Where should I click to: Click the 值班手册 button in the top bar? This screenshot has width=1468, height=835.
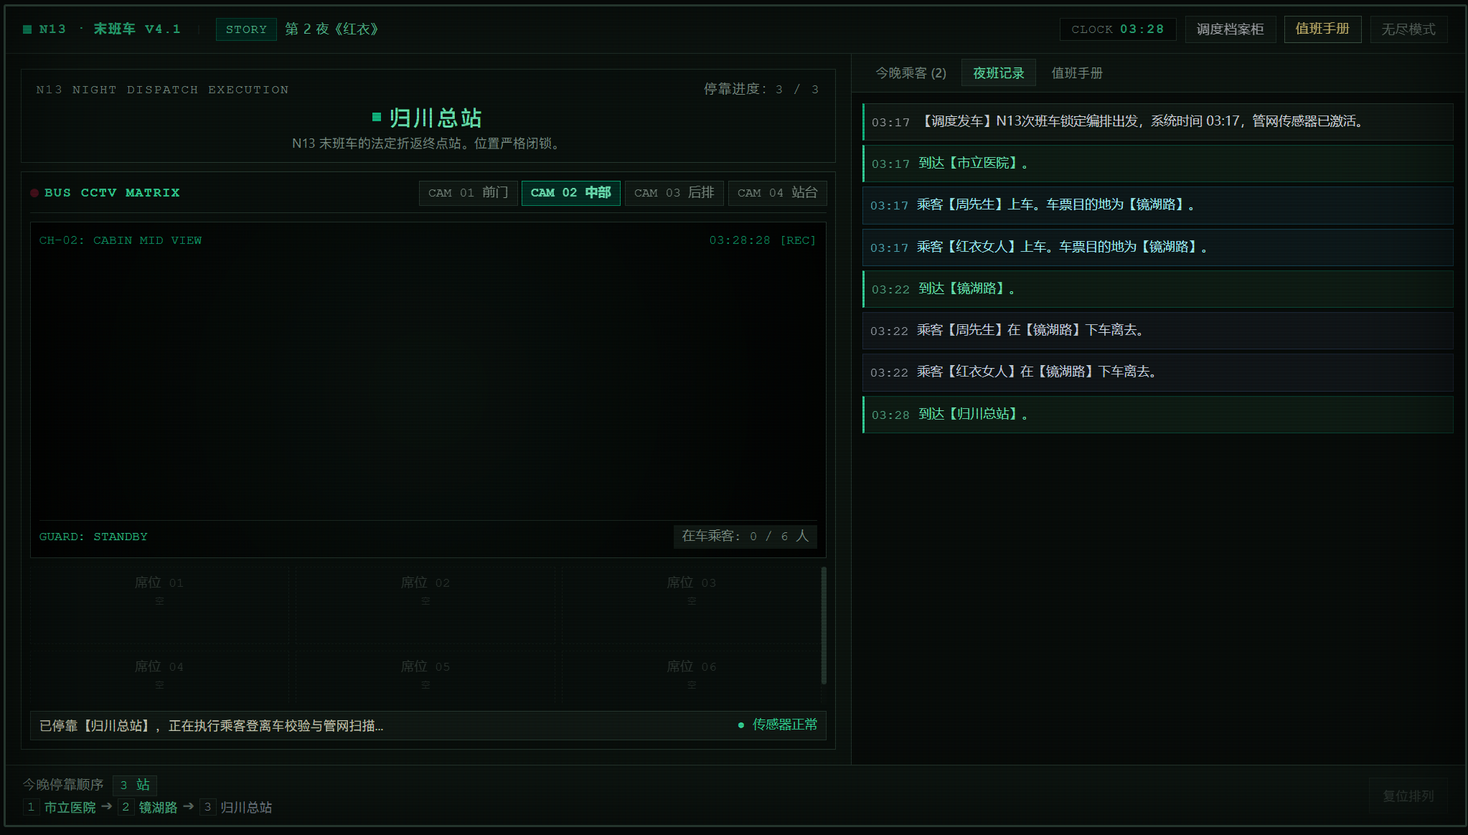pyautogui.click(x=1322, y=29)
